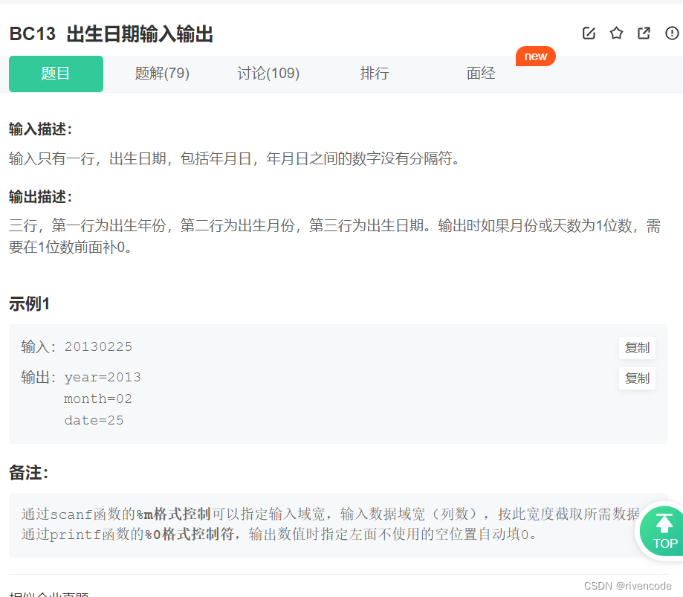Image resolution: width=683 pixels, height=597 pixels.
Task: Switch to the 讨论(109) tab
Action: pyautogui.click(x=268, y=74)
